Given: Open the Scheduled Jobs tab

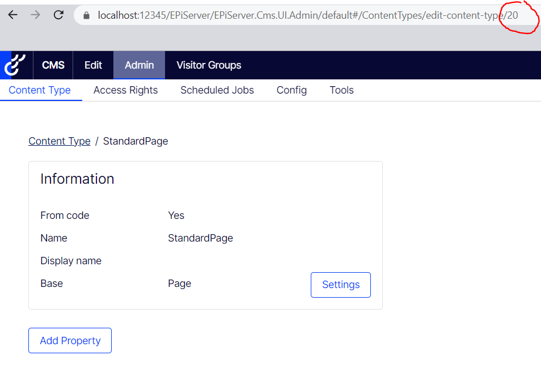Looking at the screenshot, I should (x=217, y=90).
